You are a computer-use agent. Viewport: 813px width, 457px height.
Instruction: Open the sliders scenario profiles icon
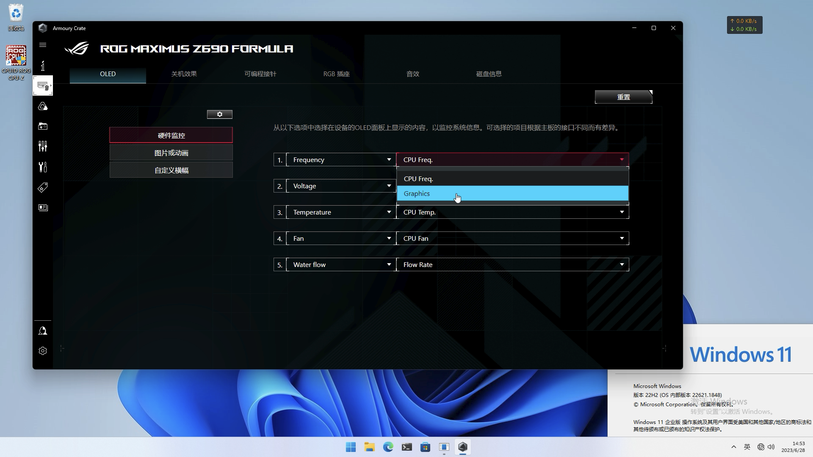[43, 146]
